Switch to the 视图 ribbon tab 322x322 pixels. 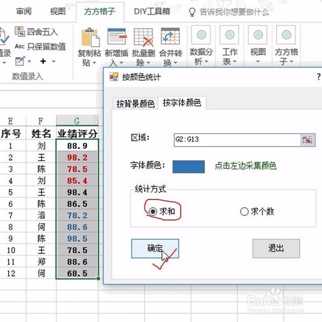click(x=58, y=11)
